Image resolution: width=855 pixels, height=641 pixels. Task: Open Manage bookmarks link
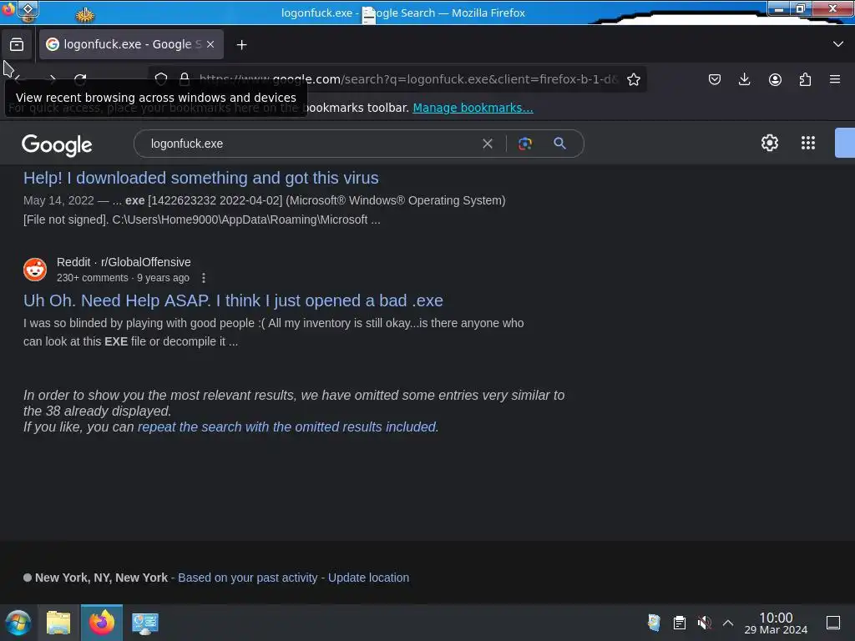[473, 108]
